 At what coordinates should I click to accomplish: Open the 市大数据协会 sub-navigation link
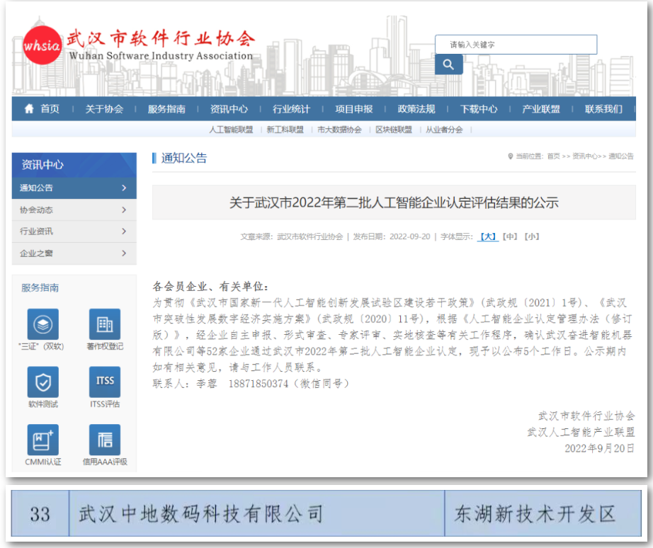pyautogui.click(x=339, y=130)
